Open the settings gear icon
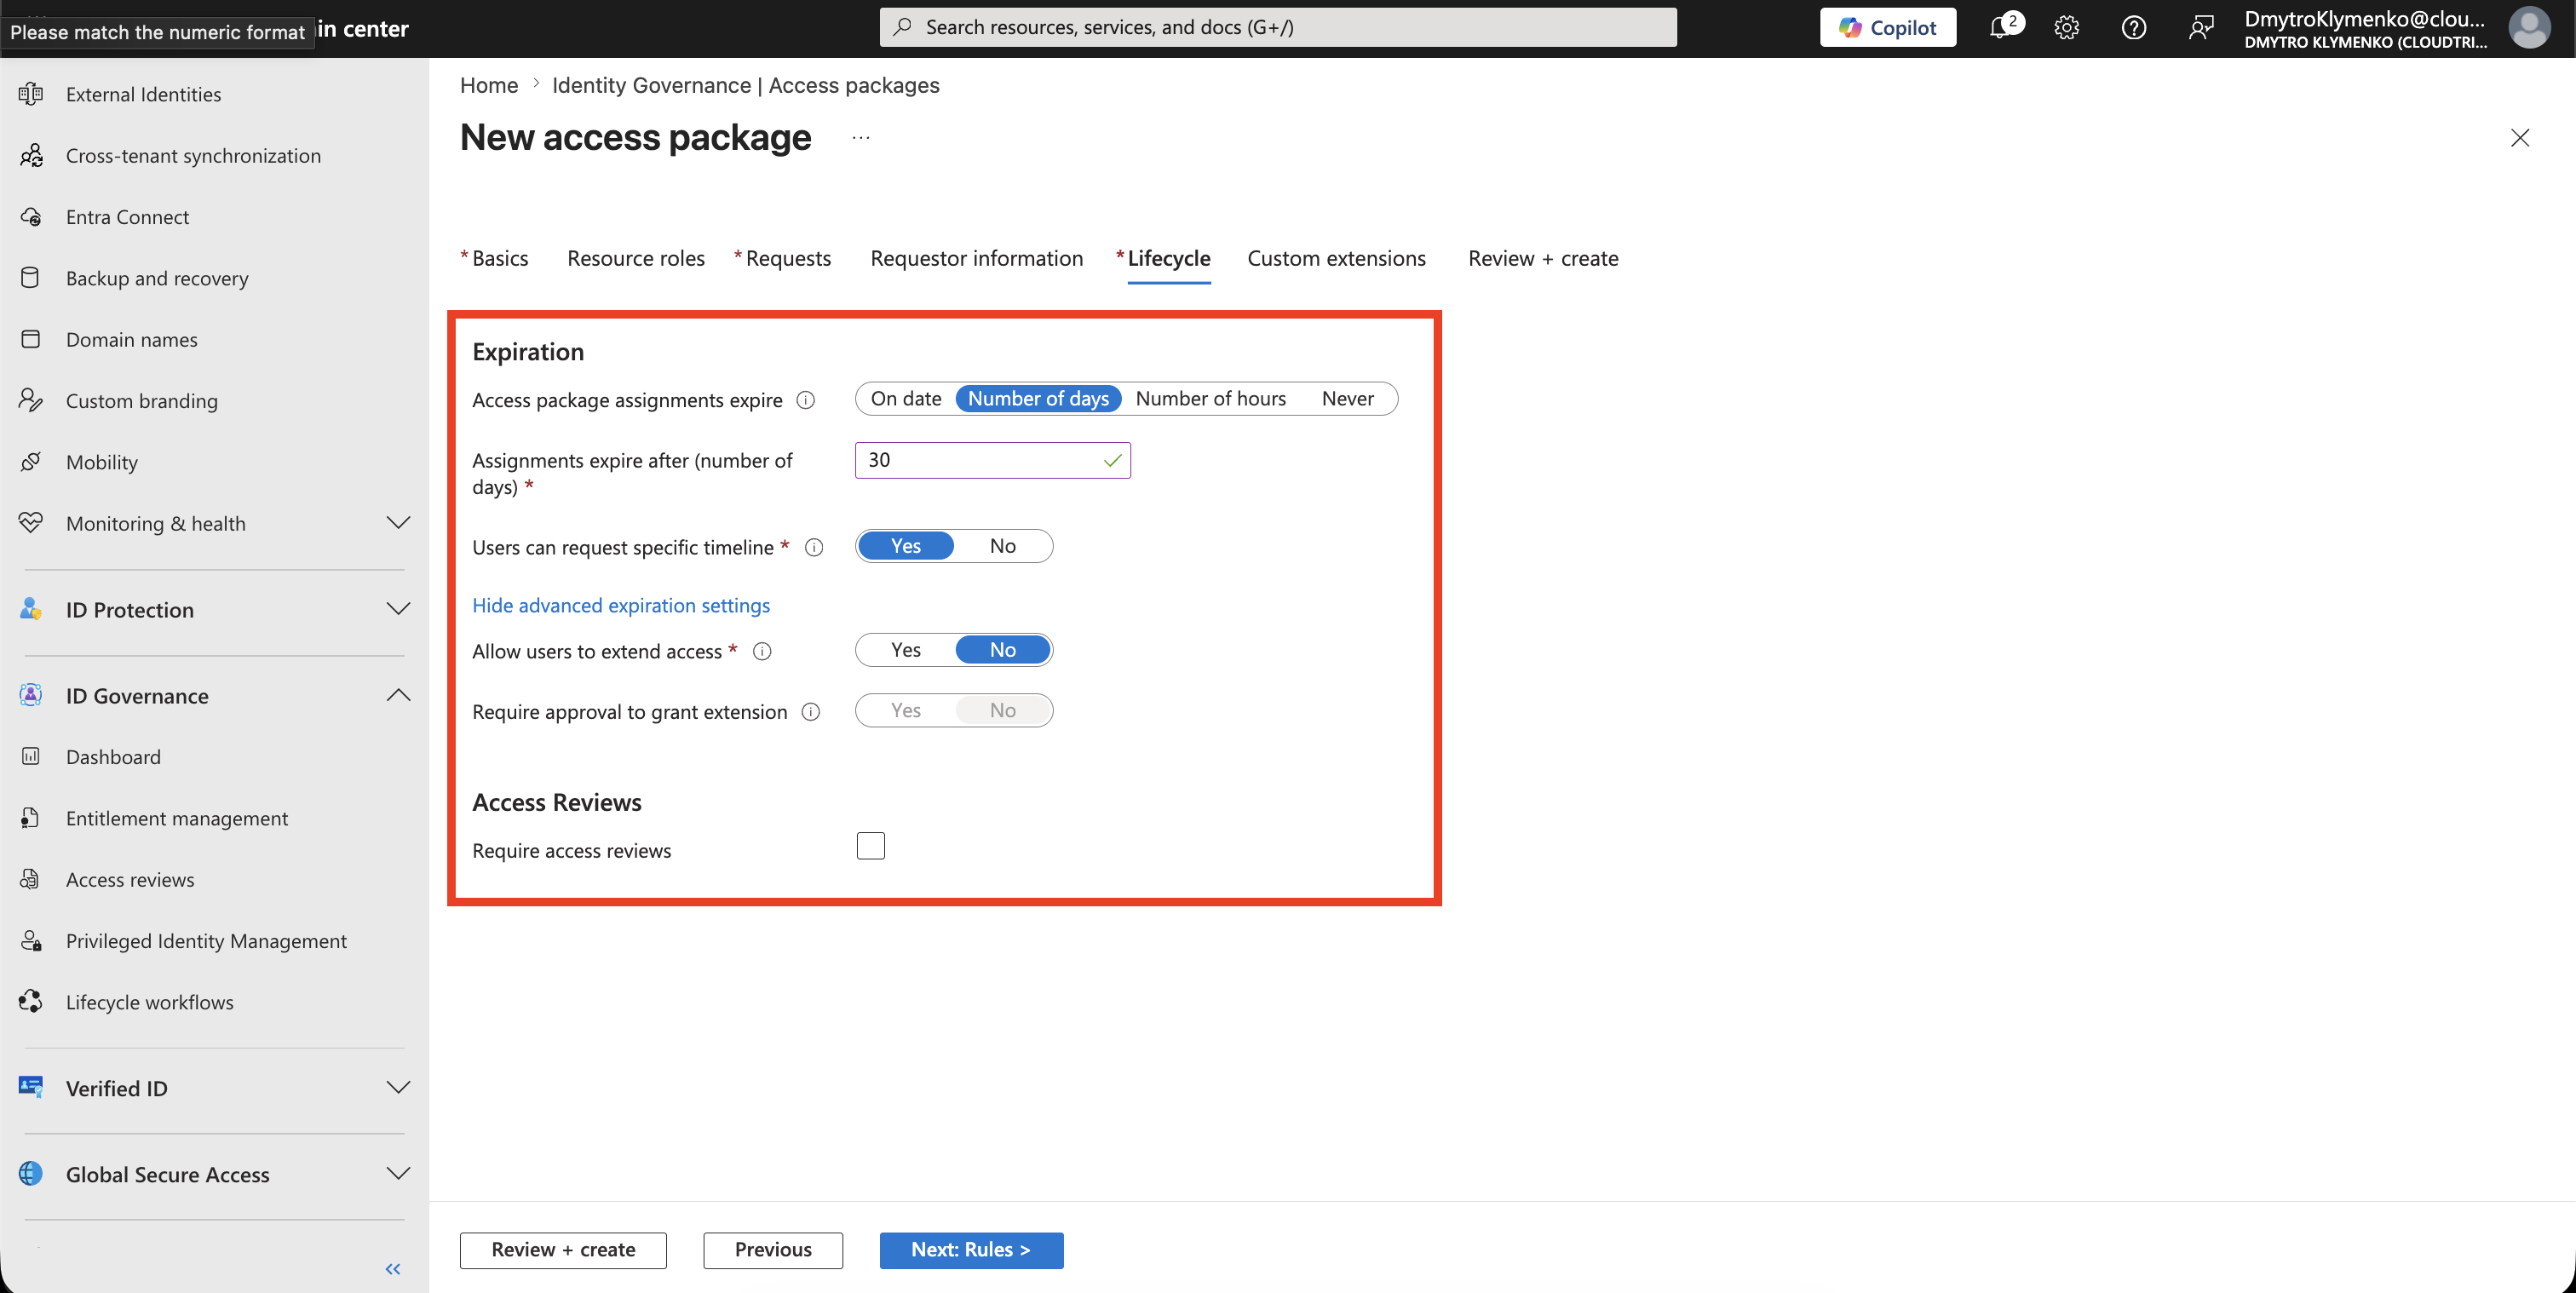Screen dimensions: 2576x1293 pos(2067,27)
